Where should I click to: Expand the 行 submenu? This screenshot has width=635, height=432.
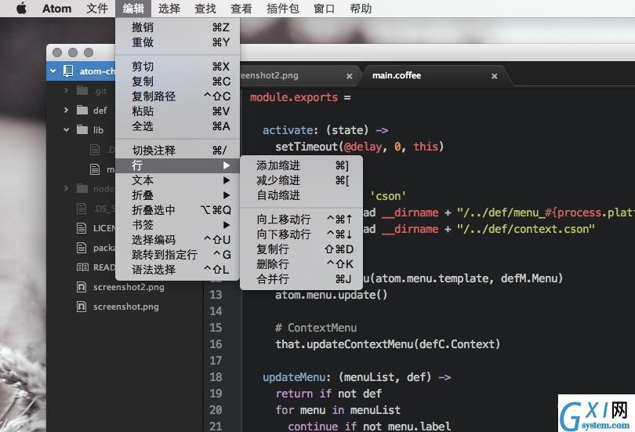tap(177, 165)
